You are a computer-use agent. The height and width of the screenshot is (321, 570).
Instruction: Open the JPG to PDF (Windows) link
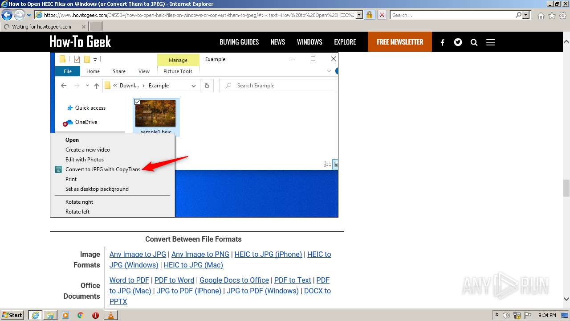(263, 291)
